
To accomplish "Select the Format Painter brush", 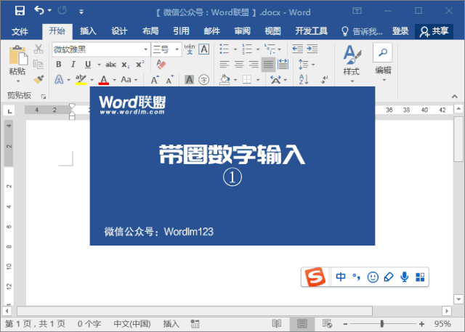I will (x=39, y=79).
